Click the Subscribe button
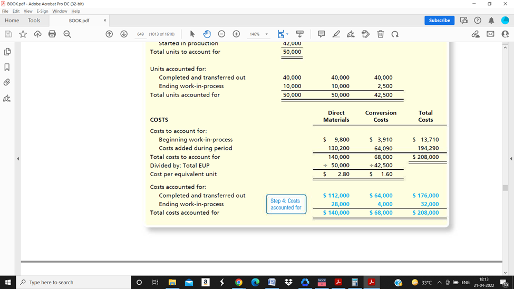 pos(439,21)
